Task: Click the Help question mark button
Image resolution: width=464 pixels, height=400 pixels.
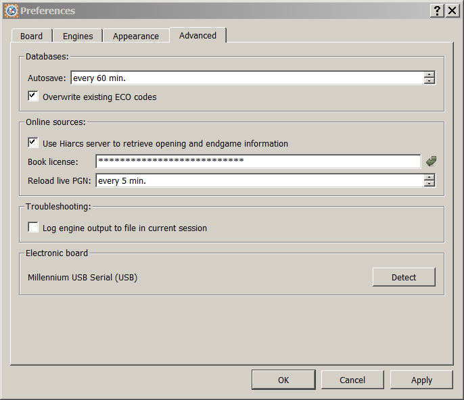Action: coord(438,11)
